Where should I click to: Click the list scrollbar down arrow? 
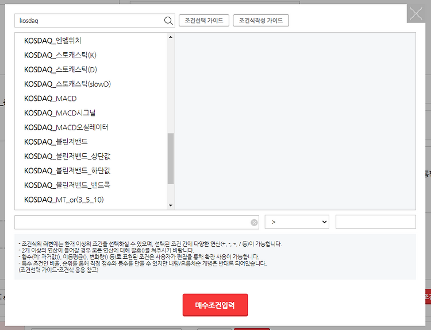point(171,205)
